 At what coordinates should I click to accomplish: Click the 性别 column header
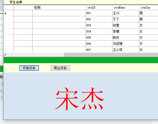(x=59, y=7)
